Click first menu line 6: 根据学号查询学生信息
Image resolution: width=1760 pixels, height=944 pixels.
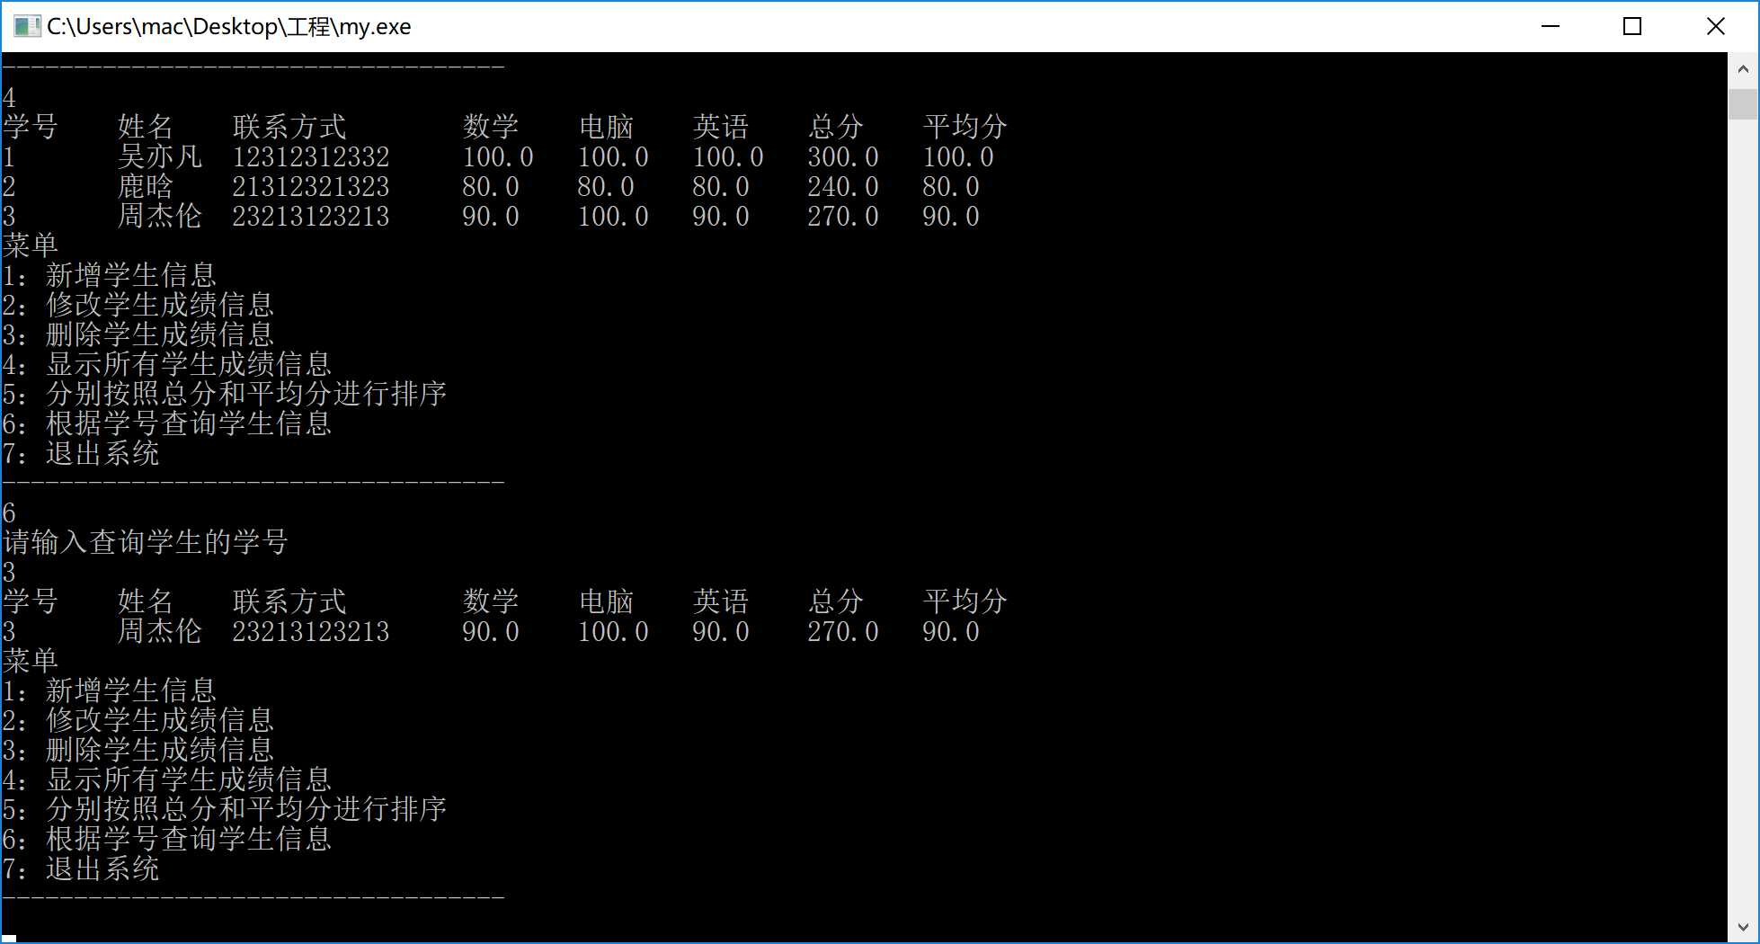coord(167,423)
